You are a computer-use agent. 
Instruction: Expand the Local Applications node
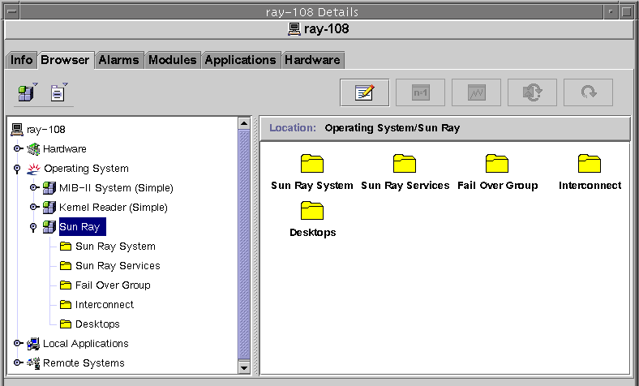click(18, 343)
